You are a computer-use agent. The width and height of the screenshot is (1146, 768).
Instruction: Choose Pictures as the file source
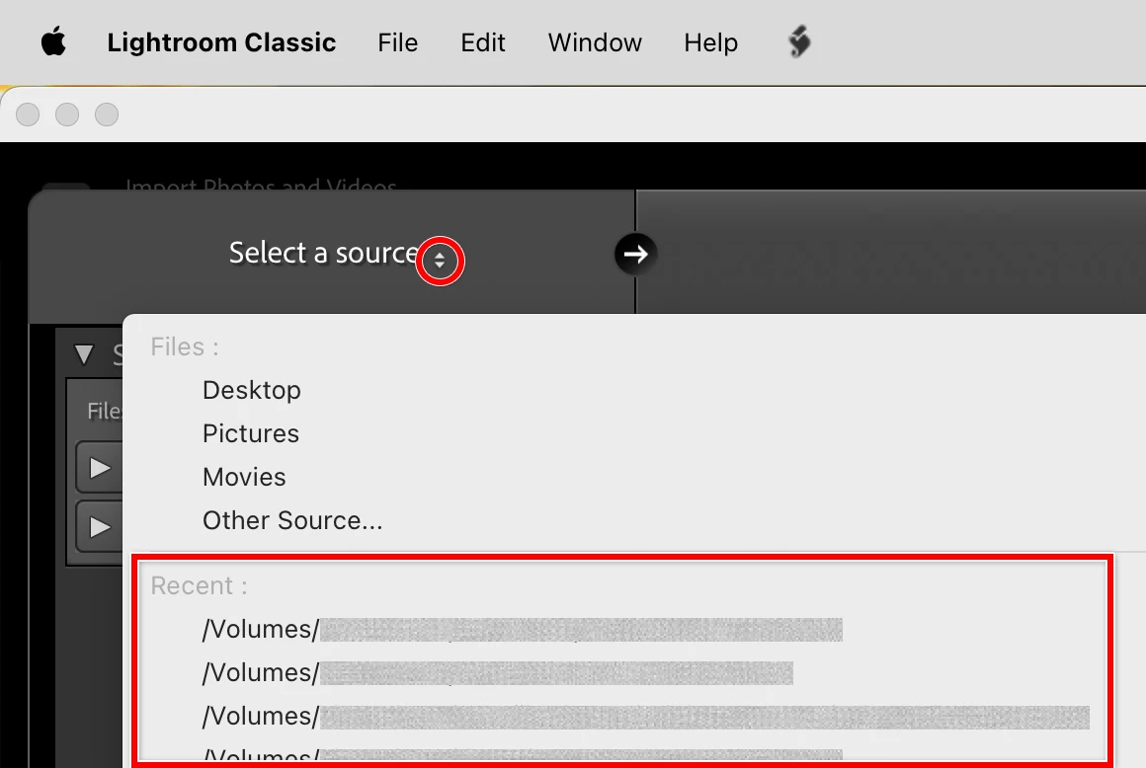[x=251, y=433]
